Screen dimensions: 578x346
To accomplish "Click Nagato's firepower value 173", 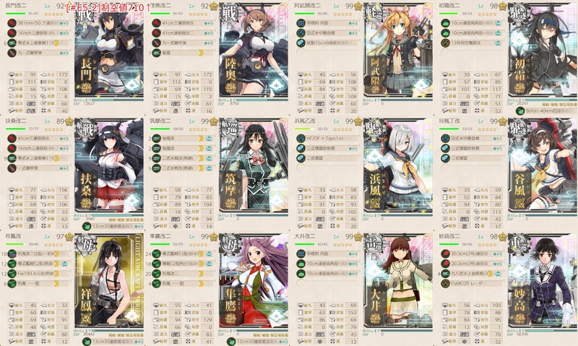I will click(63, 75).
